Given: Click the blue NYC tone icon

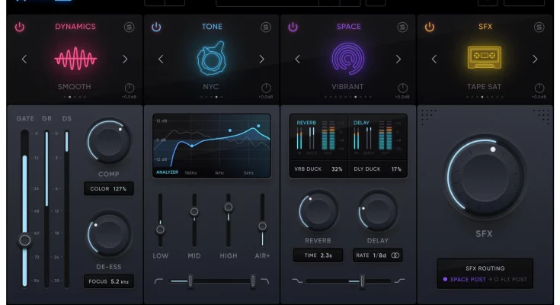Looking at the screenshot, I should pos(212,59).
